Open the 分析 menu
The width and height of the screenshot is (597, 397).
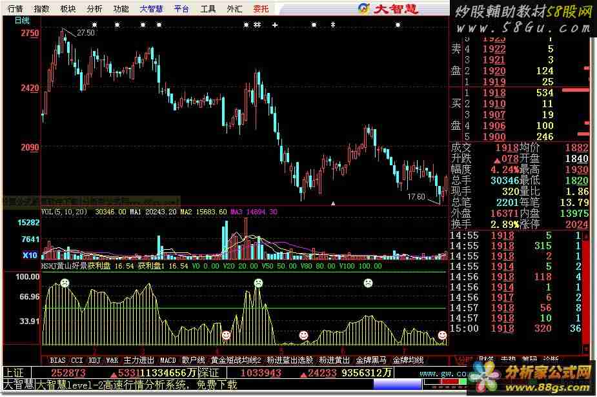point(94,9)
